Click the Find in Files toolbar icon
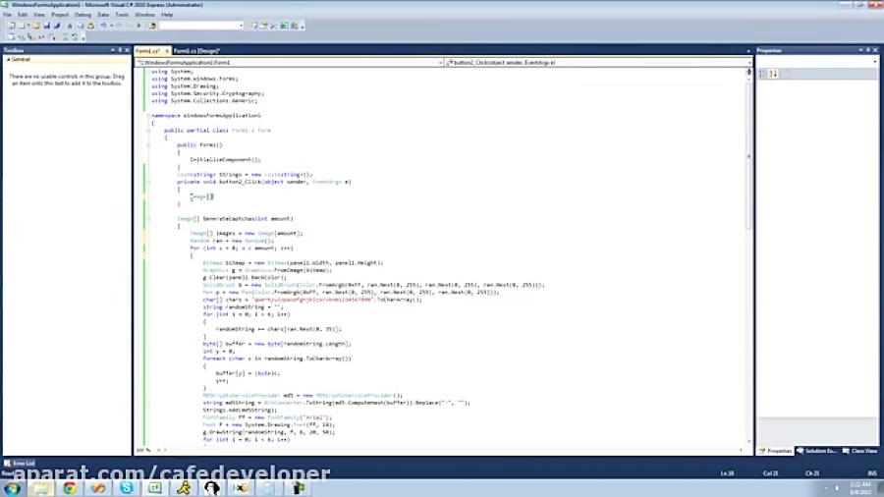Screen dimensions: 884x497 click(152, 26)
